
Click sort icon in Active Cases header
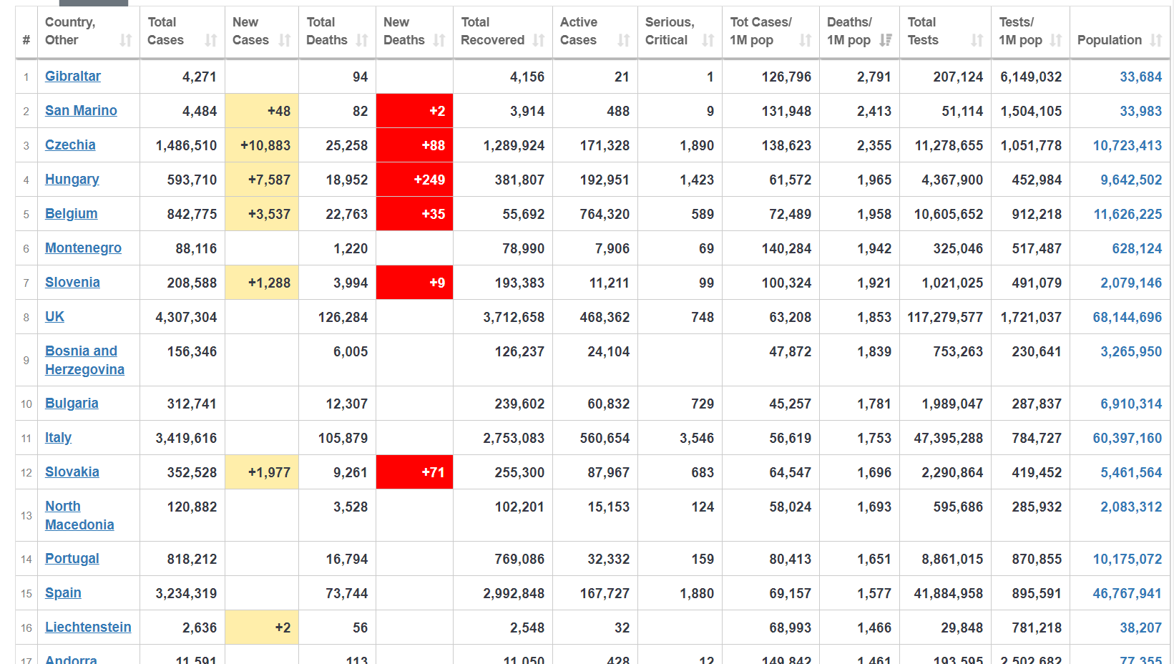(624, 41)
